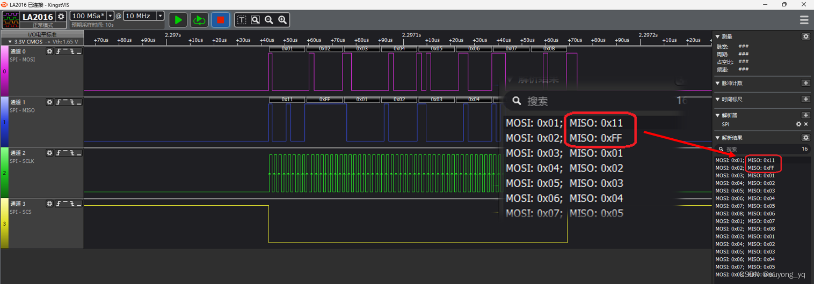Open settings gear for channel 1 MISO
814x284 pixels.
(x=49, y=102)
